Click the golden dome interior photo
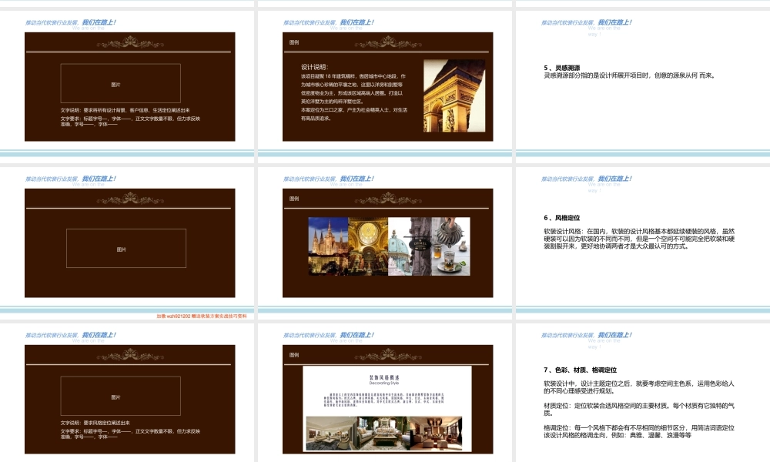Viewport: 770px width, 462px height. pyautogui.click(x=368, y=246)
